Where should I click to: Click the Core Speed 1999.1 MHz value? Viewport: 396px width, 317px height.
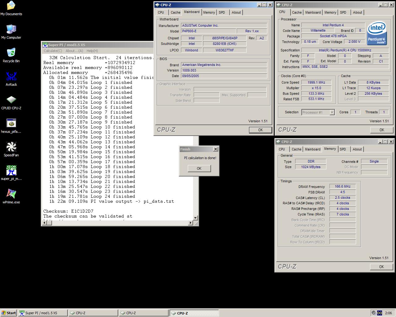point(316,82)
